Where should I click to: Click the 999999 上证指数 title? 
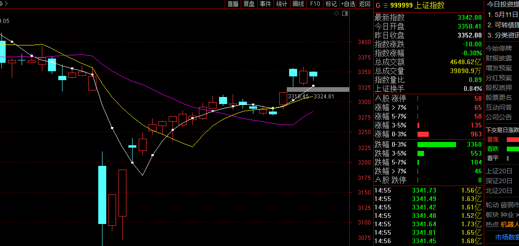point(417,5)
